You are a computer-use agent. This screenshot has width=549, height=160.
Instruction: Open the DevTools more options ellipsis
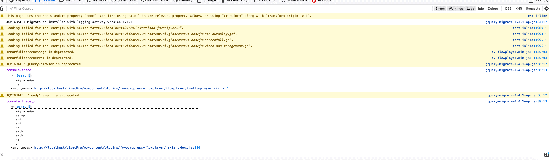coord(538,1)
